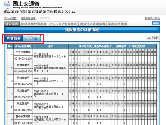Open the HELP button

tap(156, 23)
